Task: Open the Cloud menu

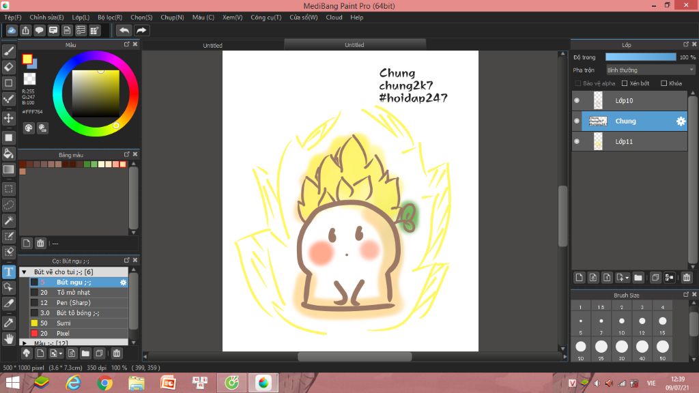Action: click(334, 17)
